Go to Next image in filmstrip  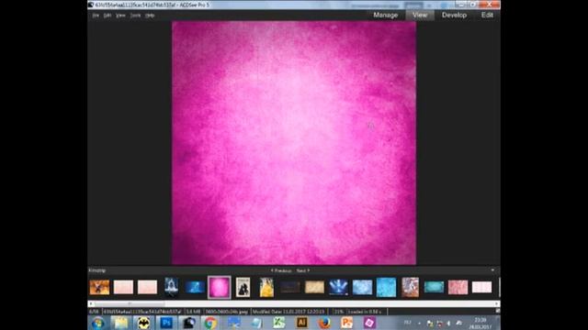(303, 270)
